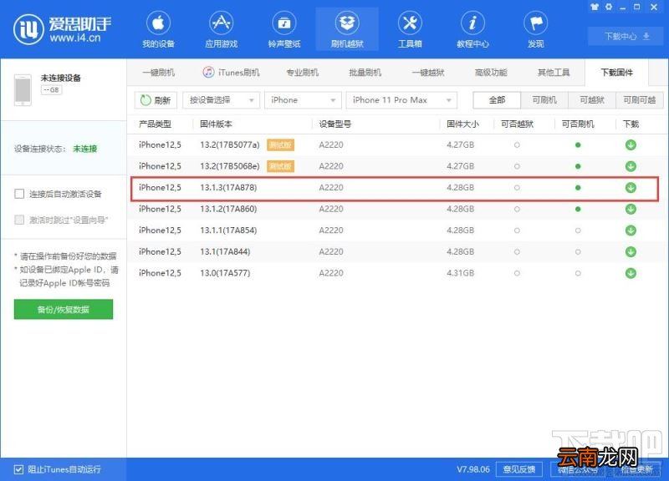Select the 全部 filter
This screenshot has width=669, height=481.
coord(497,100)
